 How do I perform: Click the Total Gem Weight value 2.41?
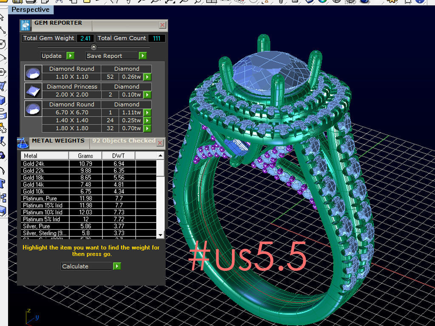[85, 38]
